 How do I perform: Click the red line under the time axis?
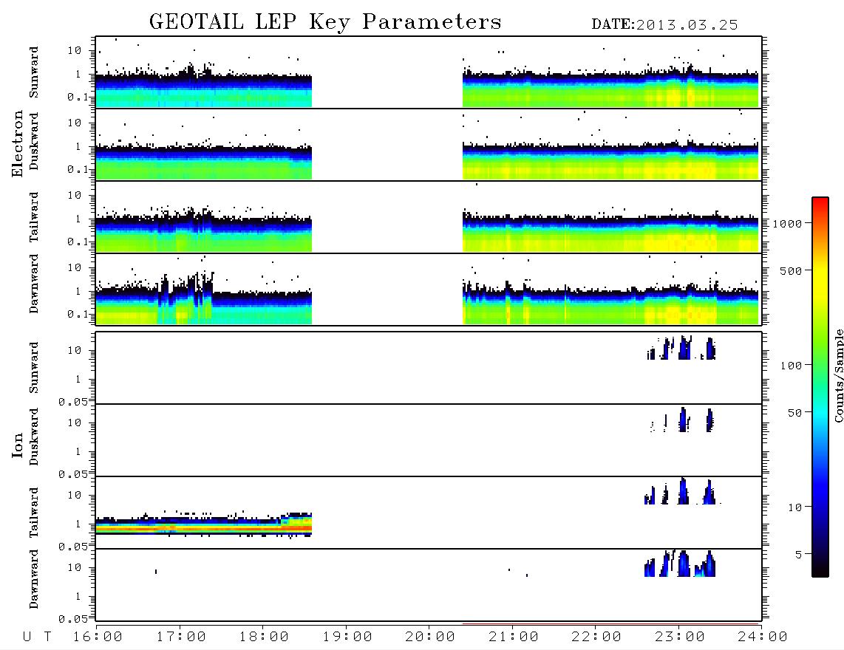pyautogui.click(x=610, y=625)
